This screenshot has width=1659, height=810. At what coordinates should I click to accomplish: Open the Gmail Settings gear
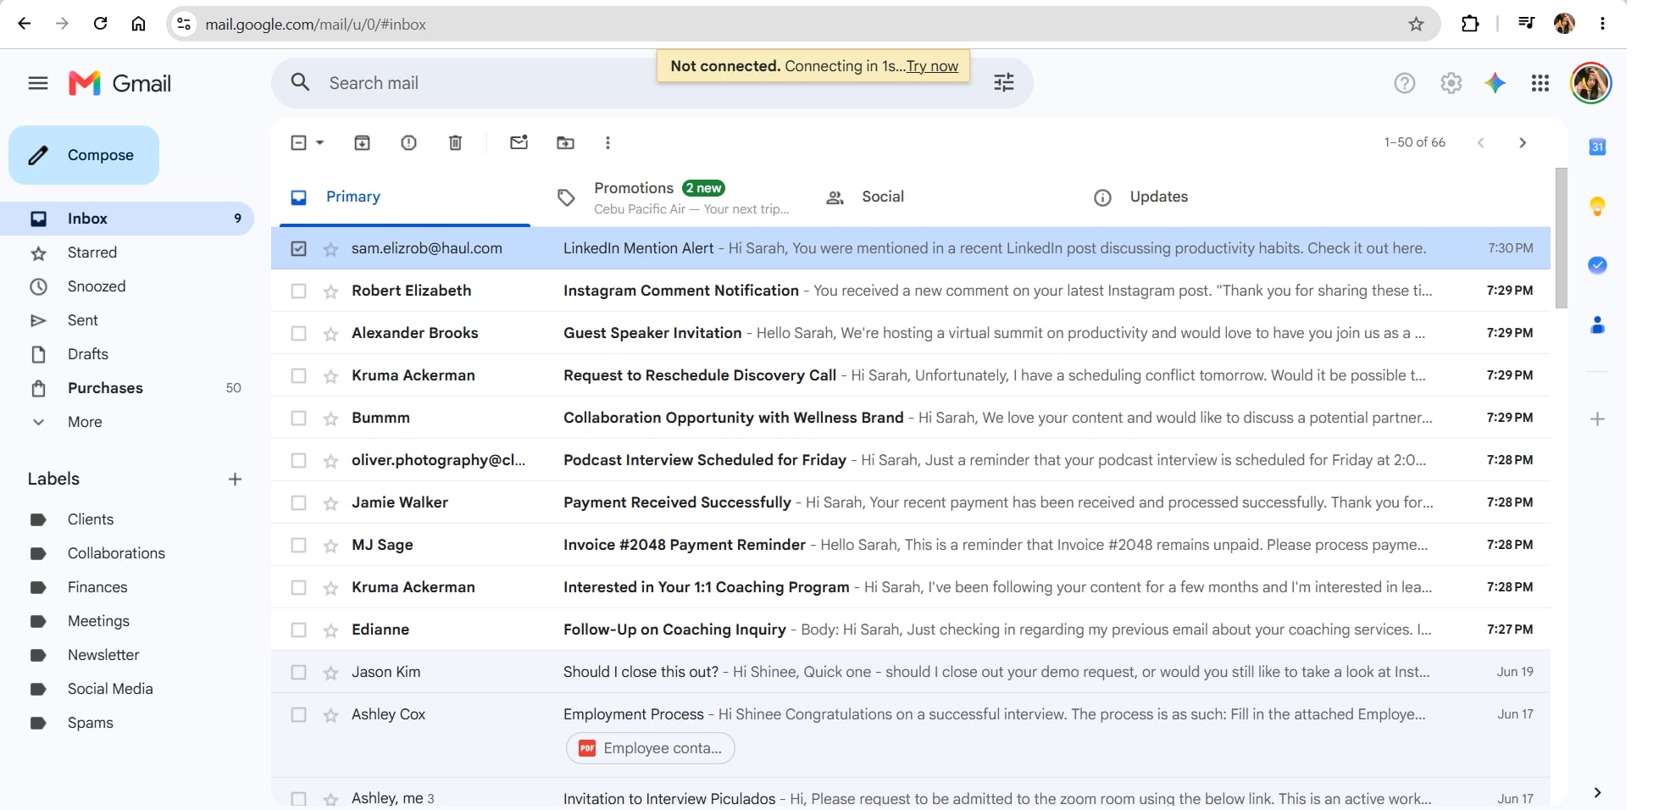[x=1451, y=83]
